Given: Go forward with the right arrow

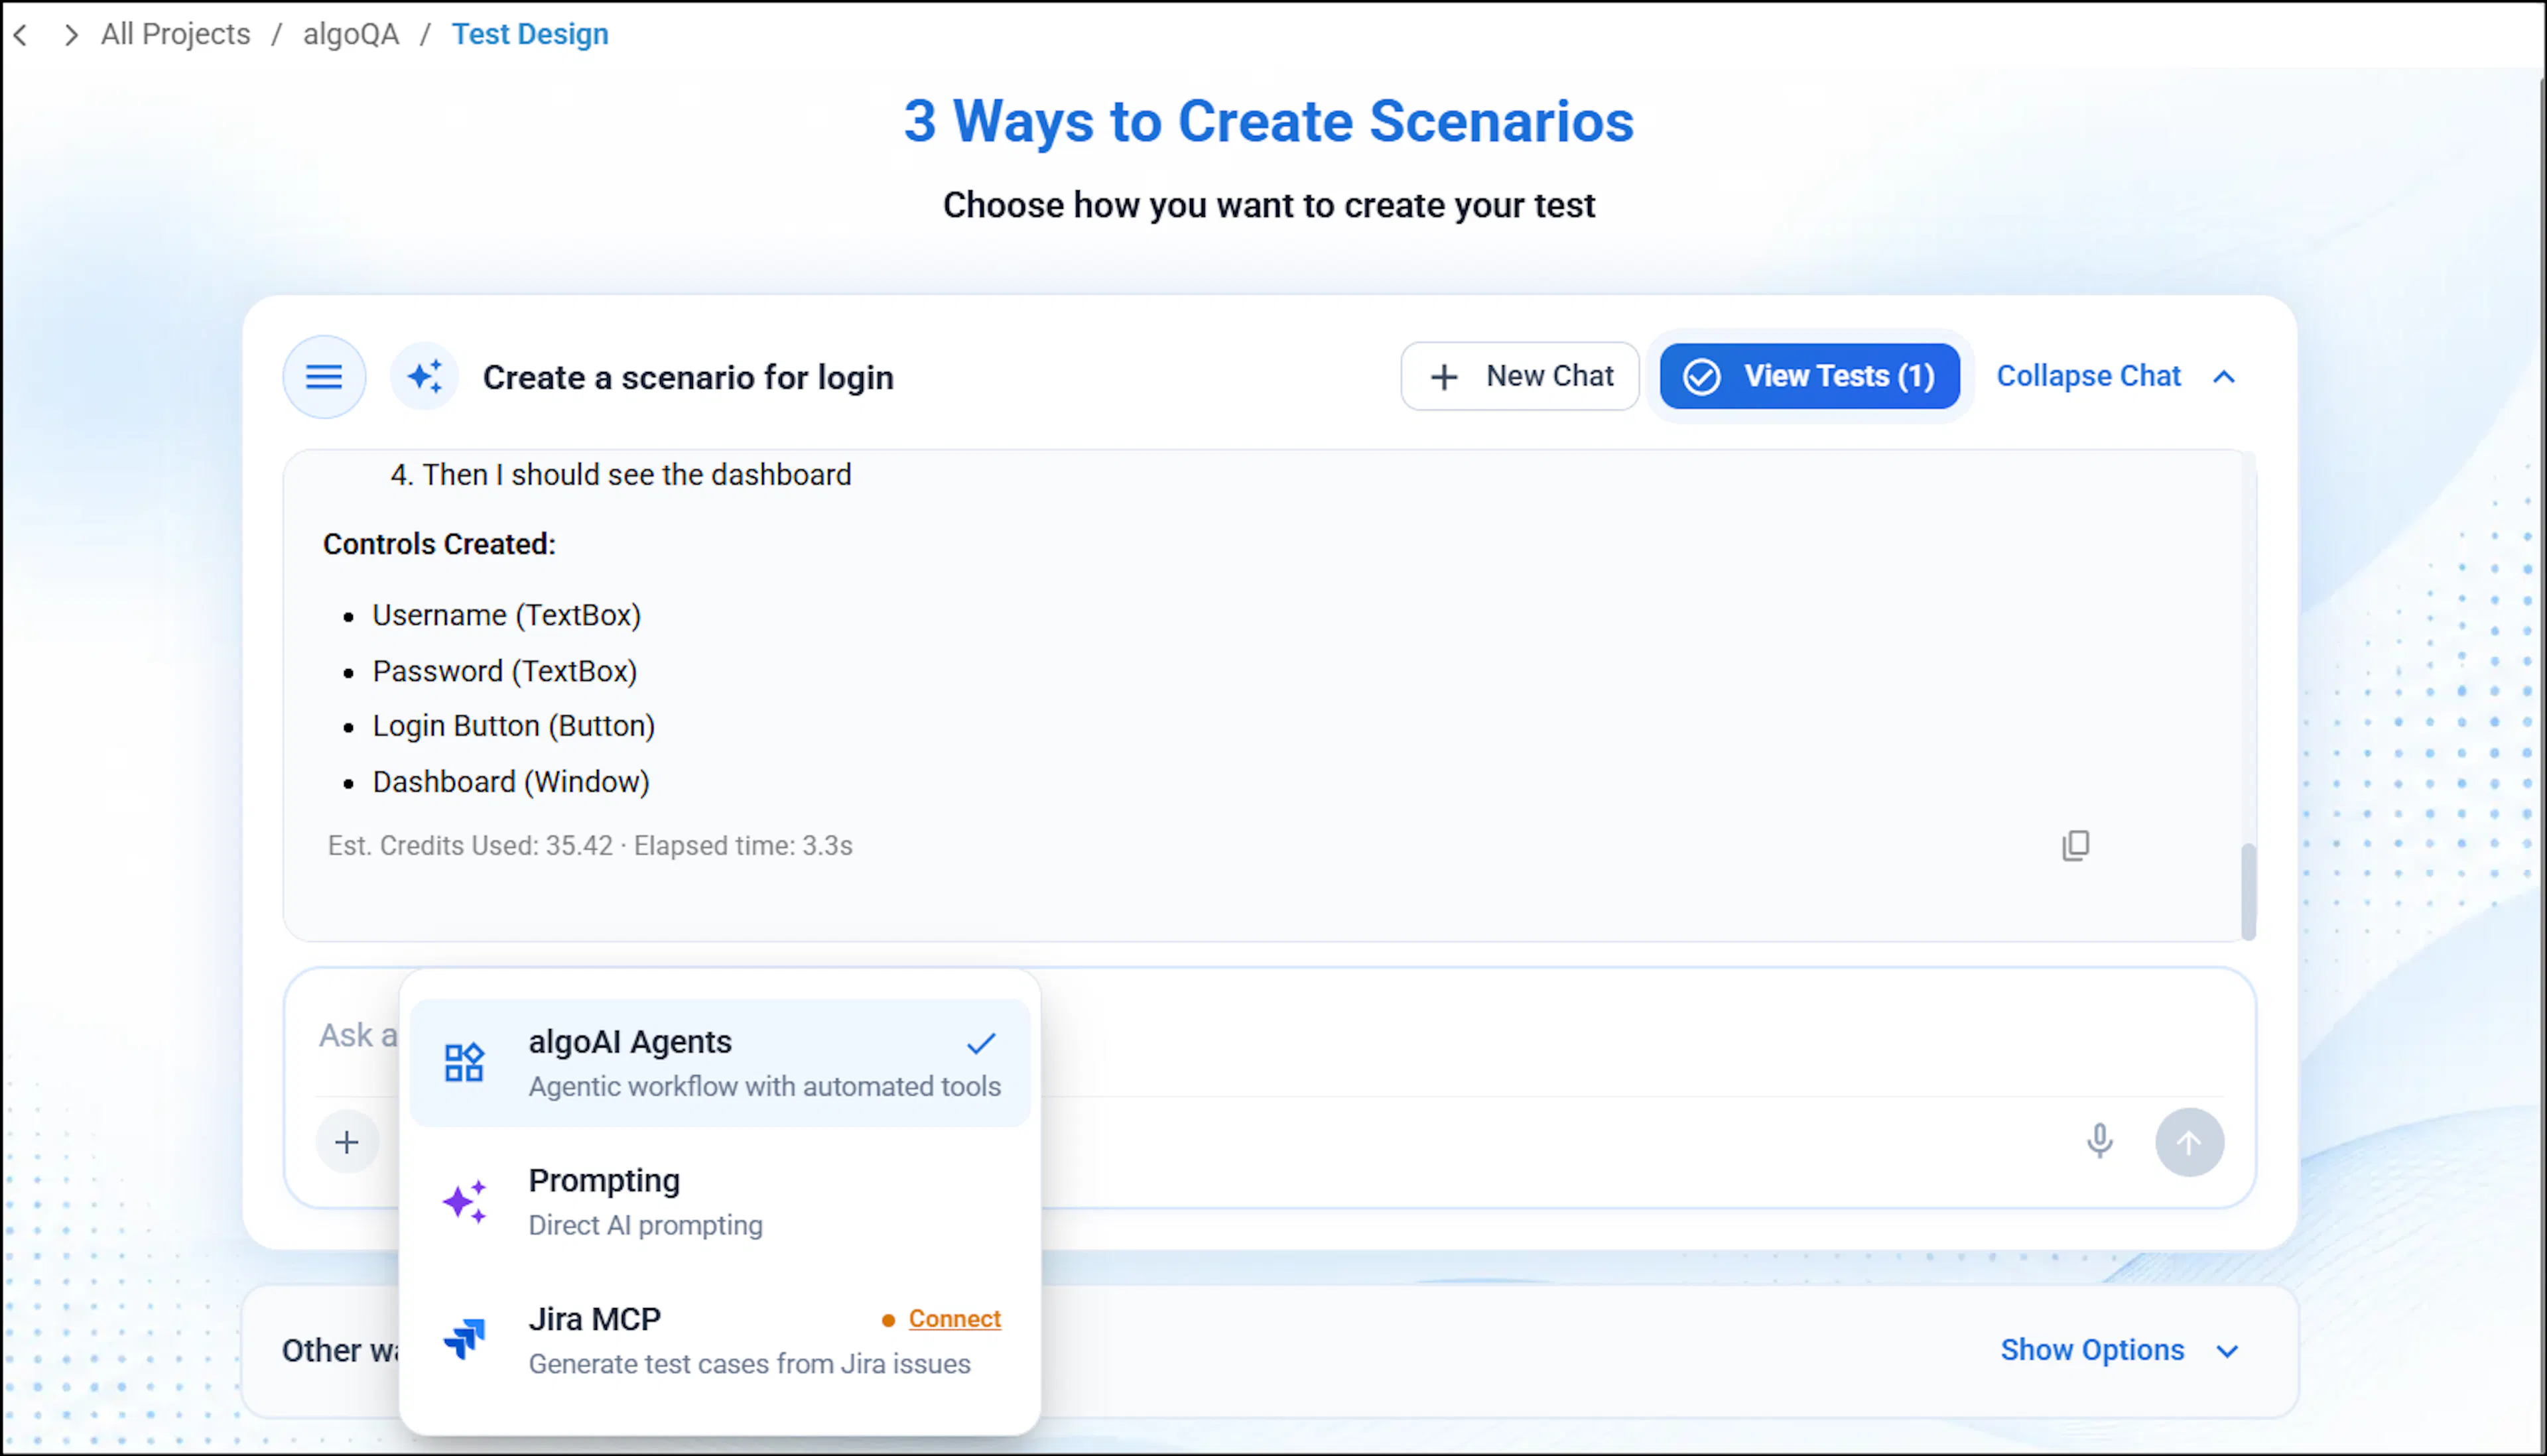Looking at the screenshot, I should click(x=70, y=35).
